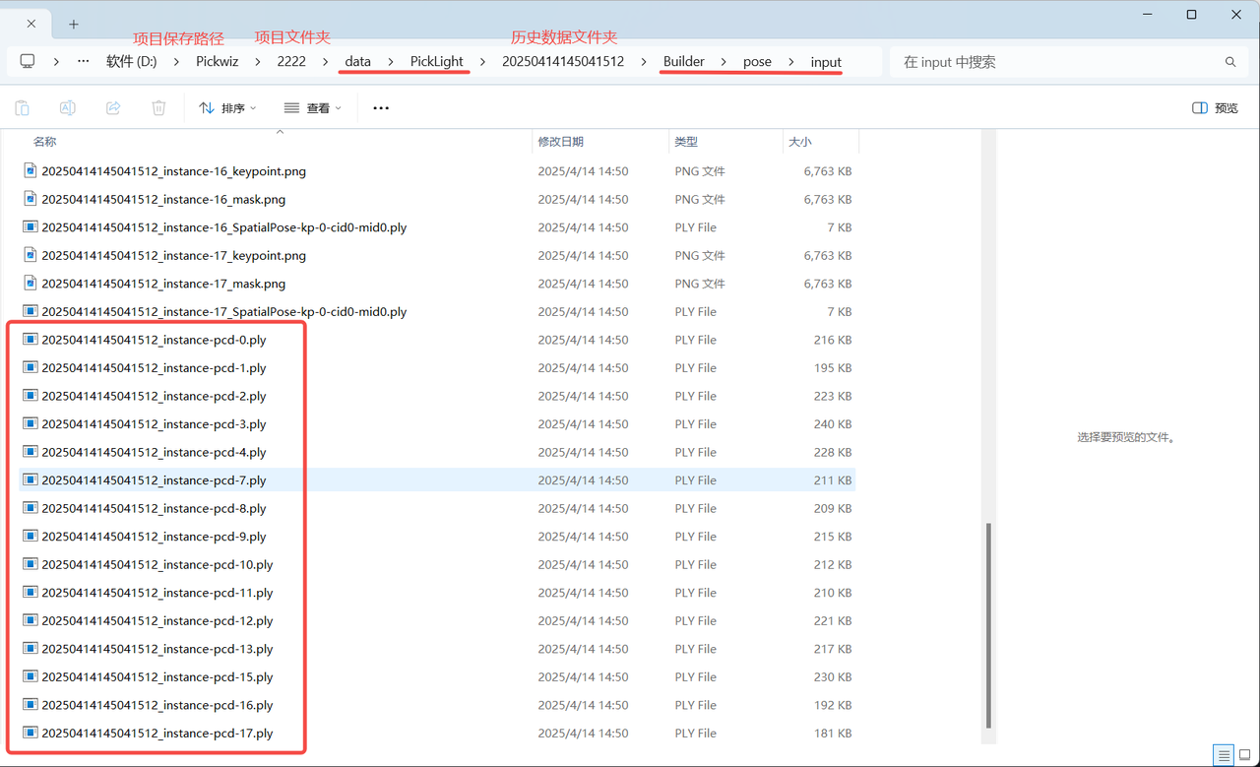This screenshot has height=767, width=1260.
Task: Click the Paste icon in toolbar
Action: tap(22, 108)
